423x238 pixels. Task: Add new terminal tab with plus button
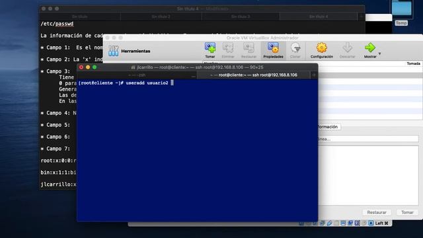pyautogui.click(x=314, y=75)
